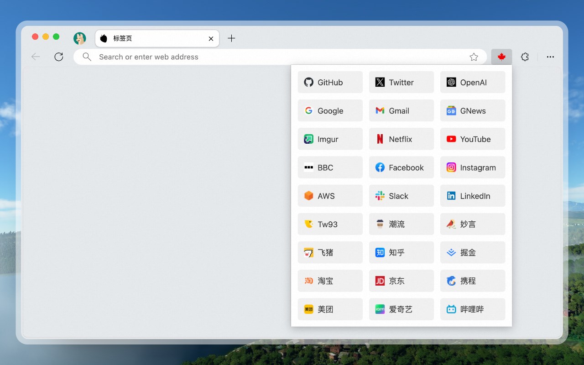Click the Google G logo icon
The image size is (584, 365).
click(x=309, y=110)
